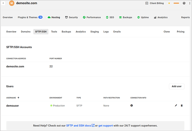The height and width of the screenshot is (131, 192).
Task: Open the three-dot more options menu
Action: [x=190, y=3]
